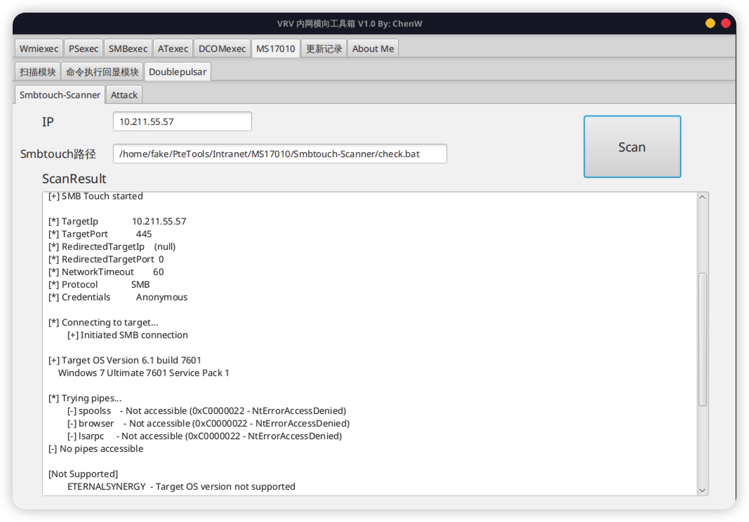
Task: Click the Smbtouch路径 path field
Action: click(x=279, y=154)
